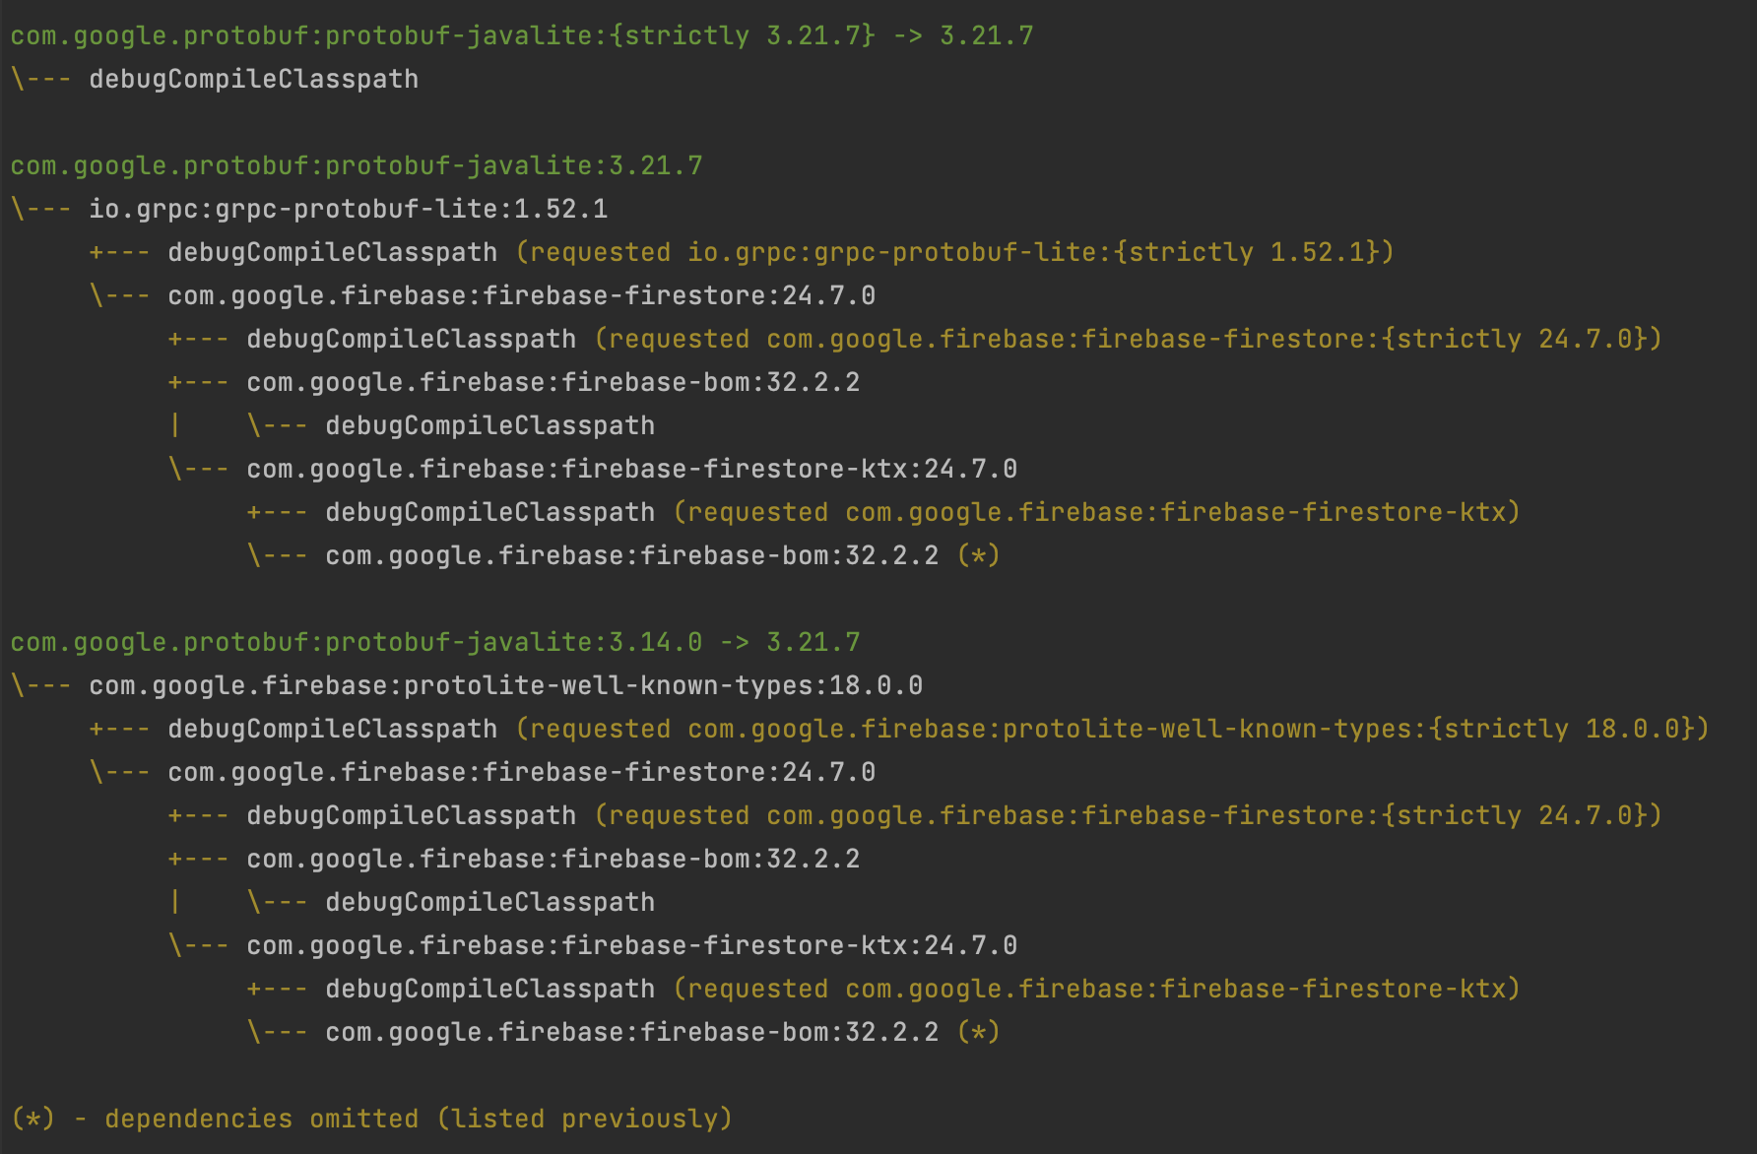Viewport: 1757px width, 1154px height.
Task: Select the protolite-well-known-types:18.0.0 line
Action: pos(506,685)
